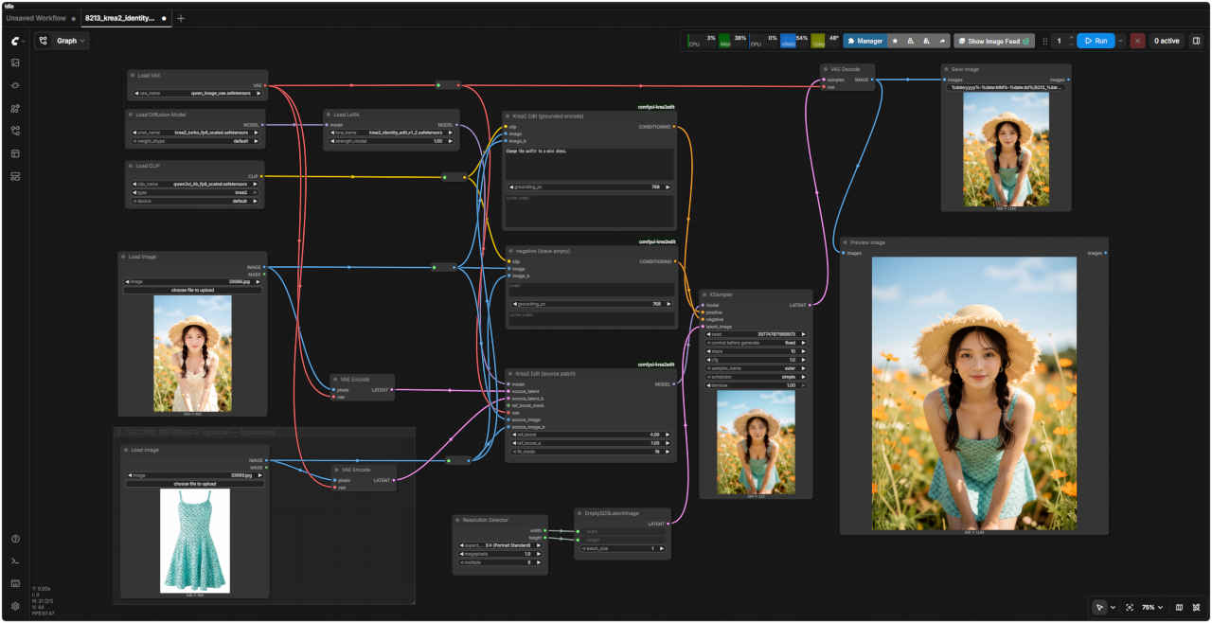Collapse the Resolution Selector node
Image resolution: width=1212 pixels, height=623 pixels.
pyautogui.click(x=457, y=520)
